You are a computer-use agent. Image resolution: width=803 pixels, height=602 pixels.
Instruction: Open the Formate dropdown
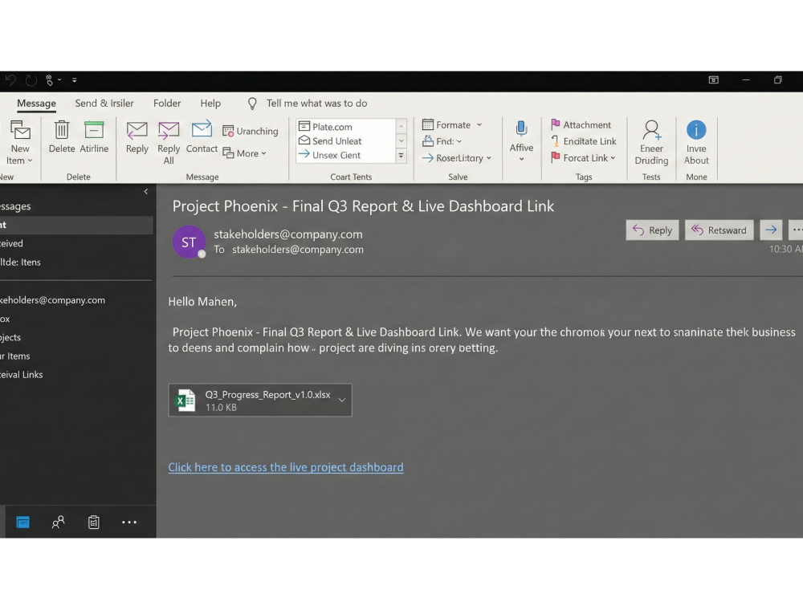pos(451,125)
